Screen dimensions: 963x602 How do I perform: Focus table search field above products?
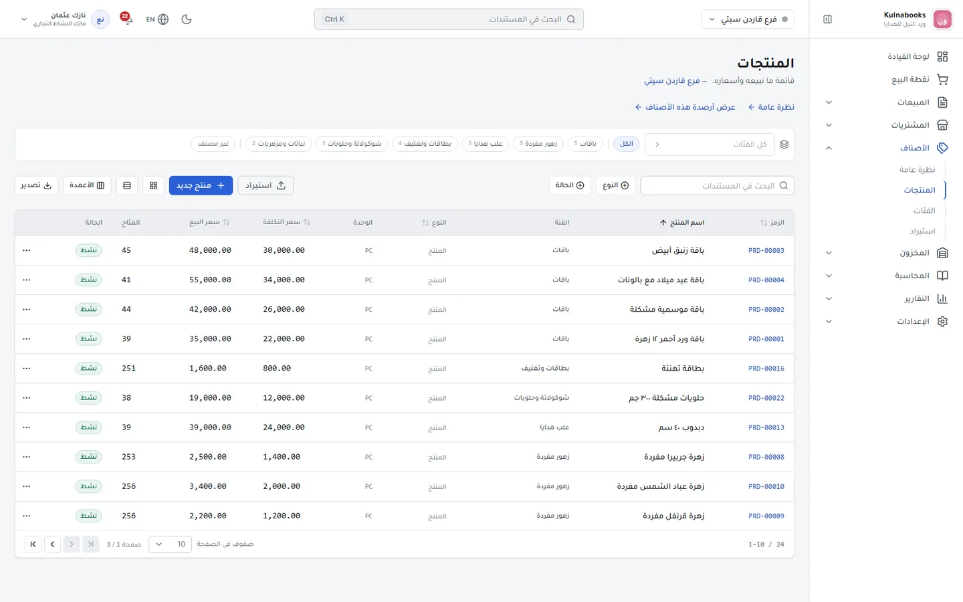tap(717, 185)
